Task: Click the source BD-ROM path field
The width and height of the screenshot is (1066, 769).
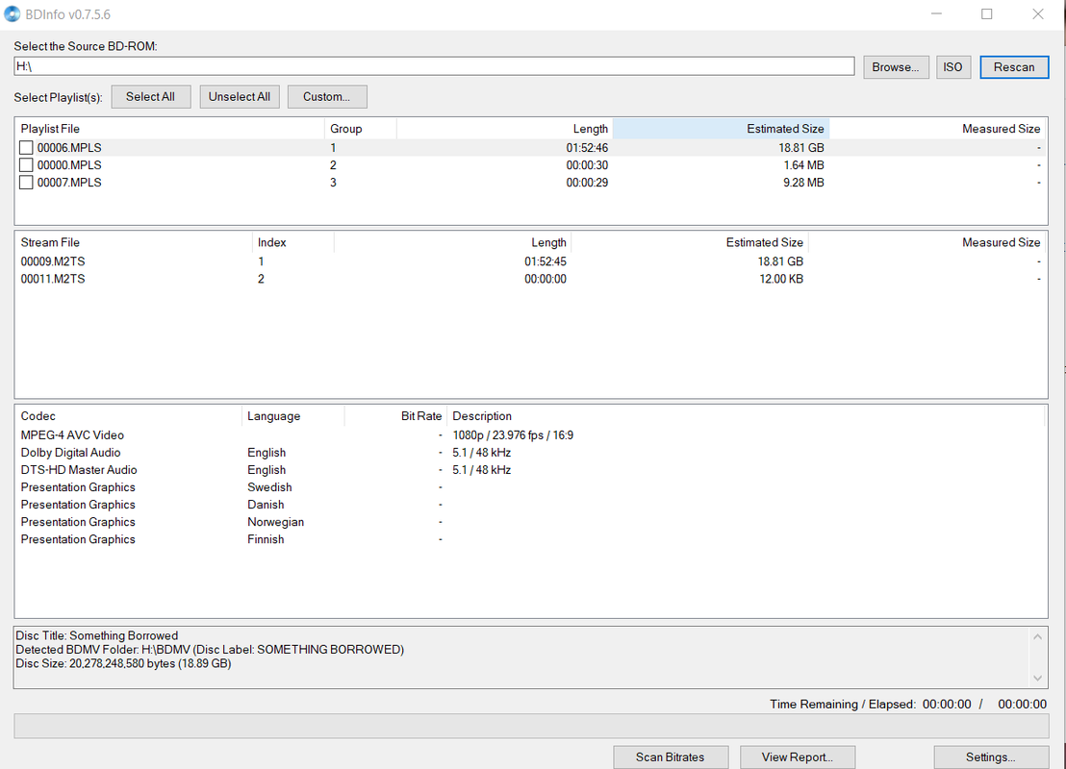Action: (434, 66)
